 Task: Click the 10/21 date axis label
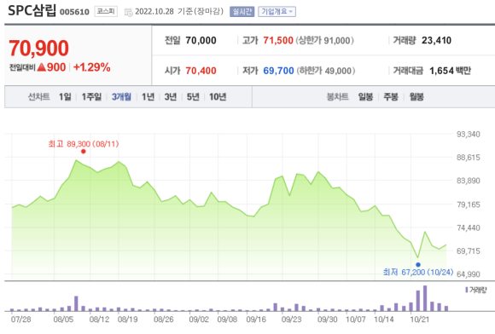420,320
